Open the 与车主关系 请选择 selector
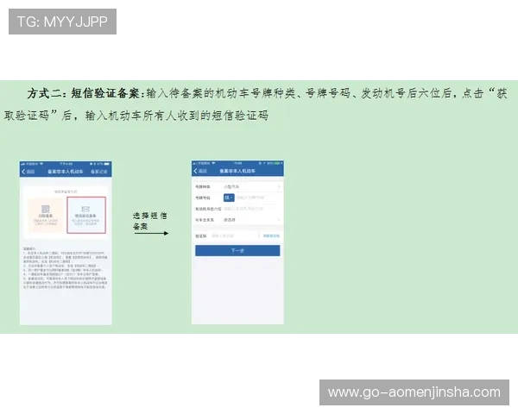This screenshot has width=518, height=414. click(237, 220)
